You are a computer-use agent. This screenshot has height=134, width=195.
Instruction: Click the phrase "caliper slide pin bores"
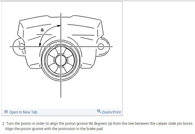point(174,123)
